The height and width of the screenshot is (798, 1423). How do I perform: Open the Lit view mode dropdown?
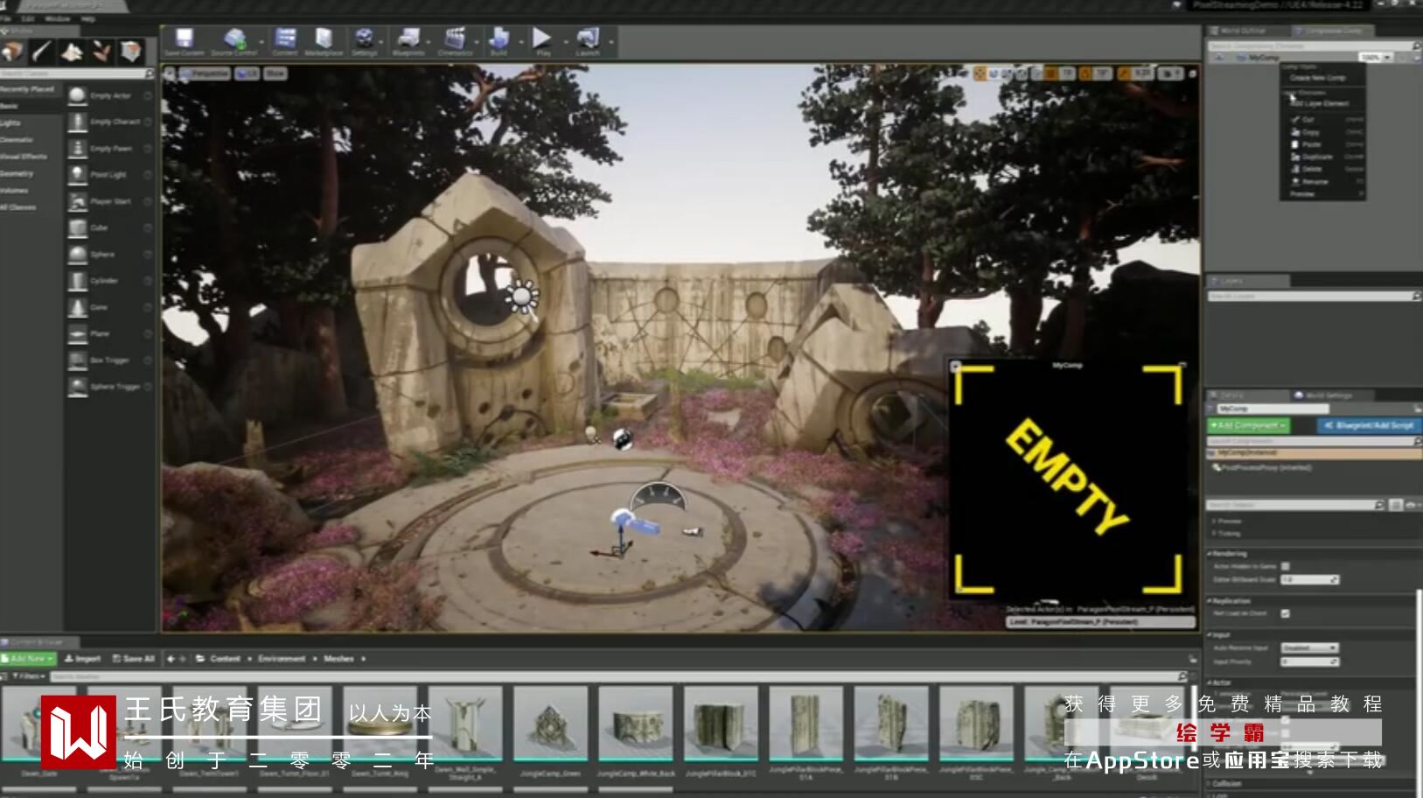[248, 73]
